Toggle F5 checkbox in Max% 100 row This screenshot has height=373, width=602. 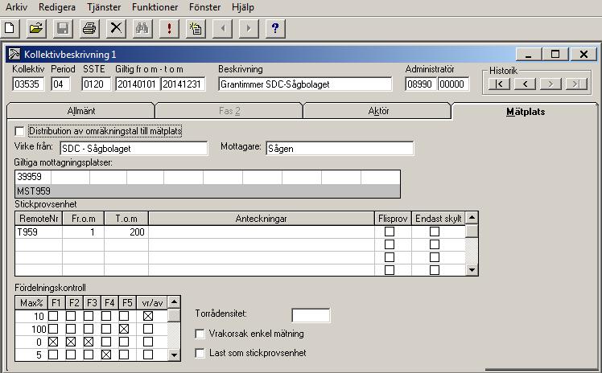(x=124, y=329)
